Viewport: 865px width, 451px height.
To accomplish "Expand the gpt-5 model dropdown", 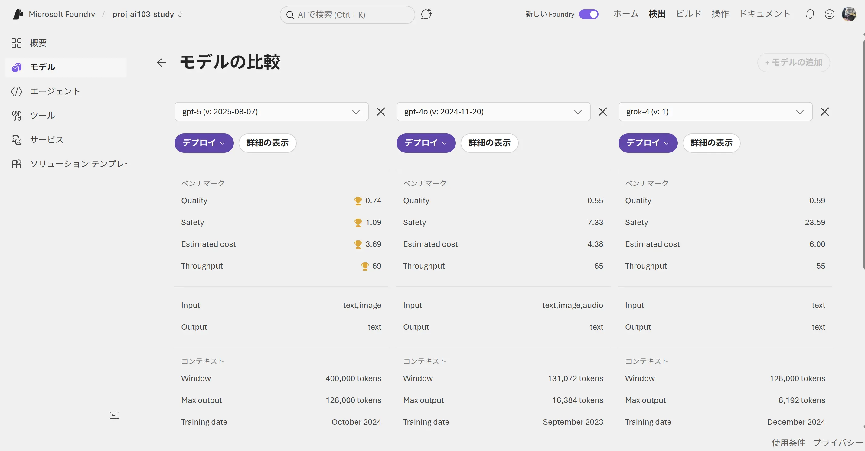I will 271,112.
